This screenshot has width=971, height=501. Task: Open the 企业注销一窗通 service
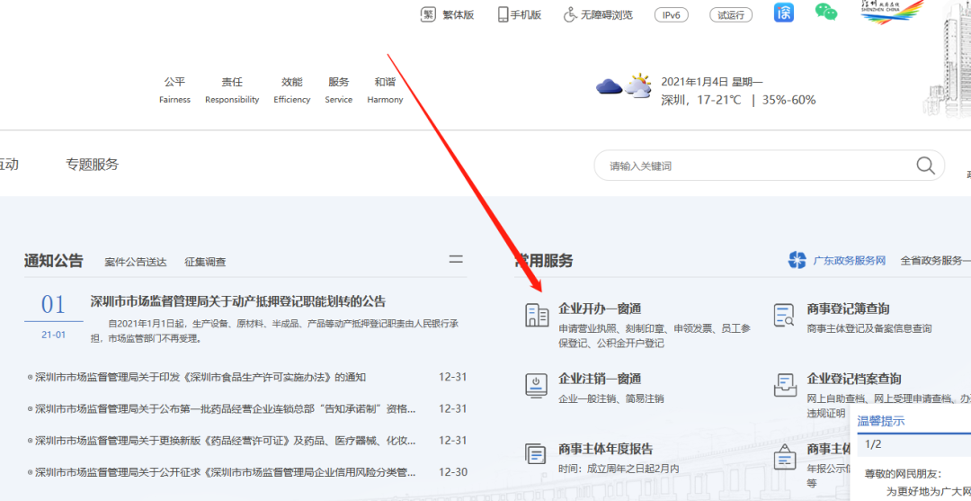600,379
